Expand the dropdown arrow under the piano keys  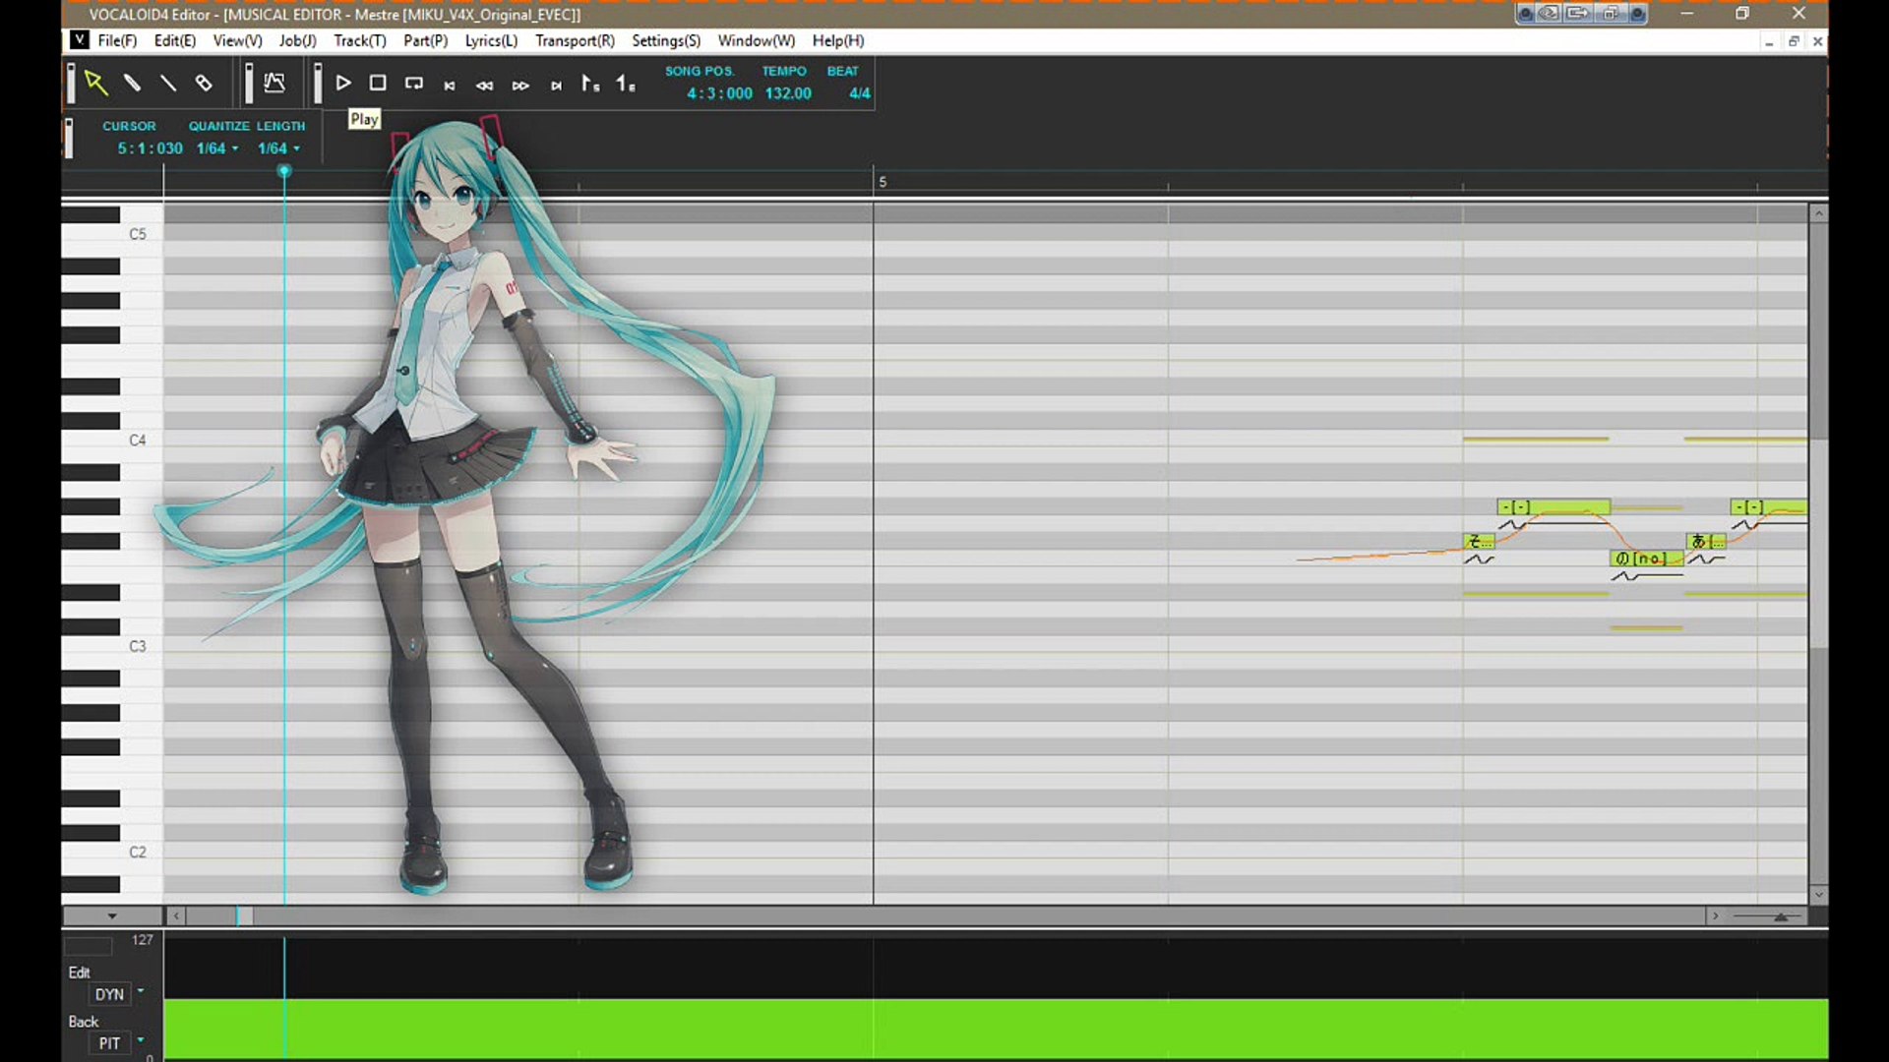[x=112, y=916]
